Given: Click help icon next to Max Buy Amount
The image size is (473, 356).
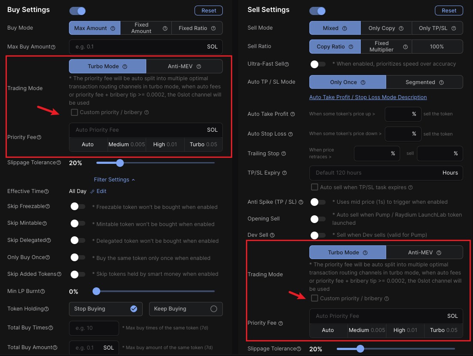Looking at the screenshot, I should click(x=54, y=47).
